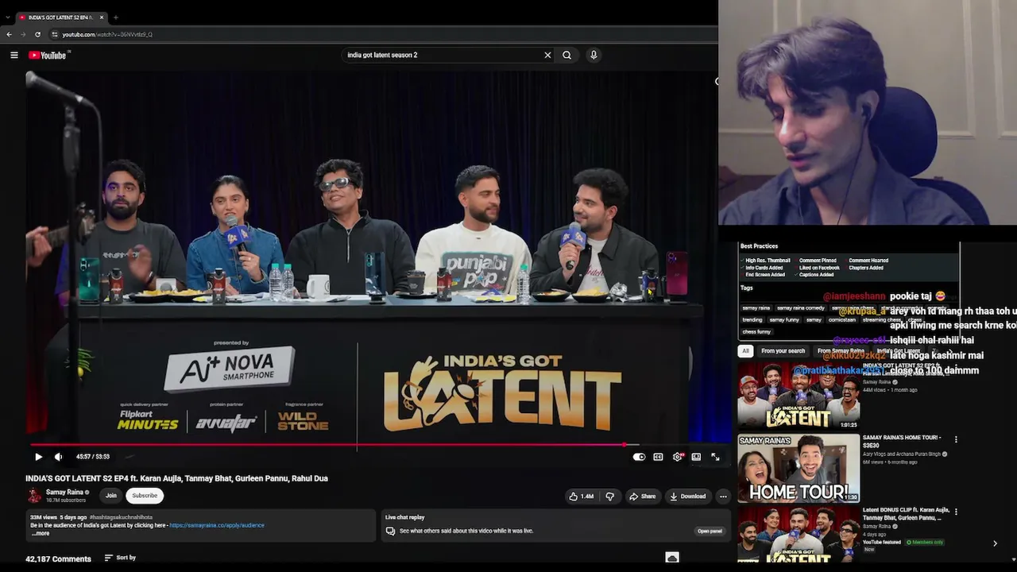Viewport: 1017px width, 572px height.
Task: Open Samay Raina's Home Tour thumbnail
Action: (x=799, y=469)
